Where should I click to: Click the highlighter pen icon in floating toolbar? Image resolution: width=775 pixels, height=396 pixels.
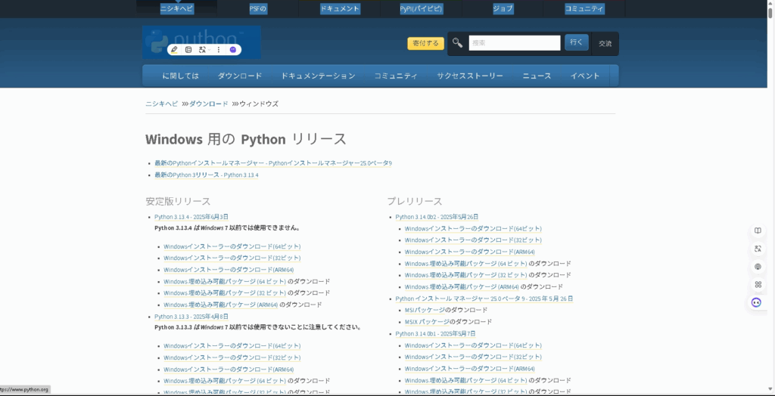click(174, 49)
